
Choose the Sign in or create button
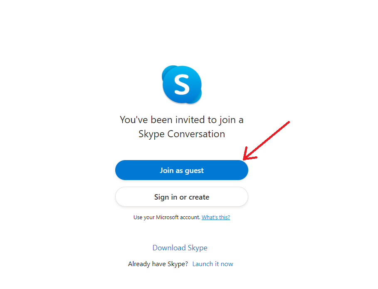click(182, 197)
